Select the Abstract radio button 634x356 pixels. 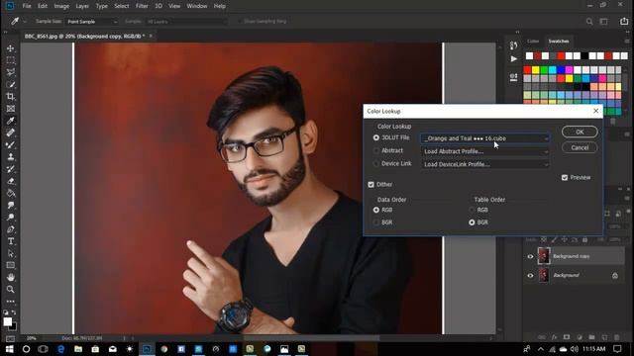[376, 150]
